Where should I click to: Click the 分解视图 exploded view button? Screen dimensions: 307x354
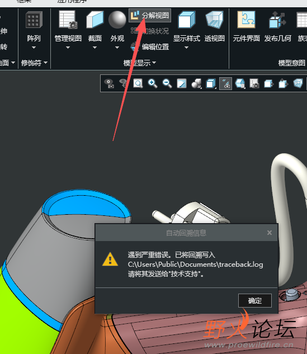tap(150, 15)
